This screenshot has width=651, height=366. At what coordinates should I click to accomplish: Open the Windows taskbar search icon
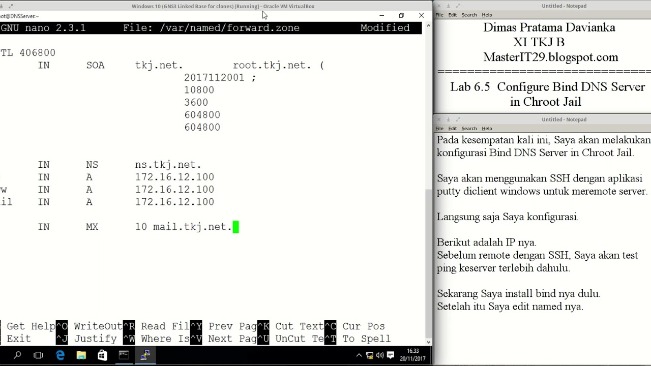click(x=17, y=355)
